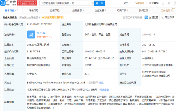176x111 pixels.
Task: Select region value 北京市
Action: [88, 65]
